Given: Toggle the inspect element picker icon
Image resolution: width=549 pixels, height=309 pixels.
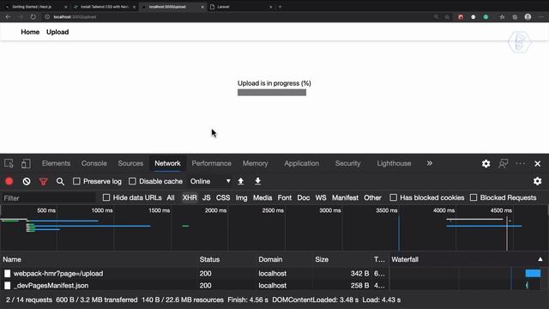Looking at the screenshot, I should (9, 164).
